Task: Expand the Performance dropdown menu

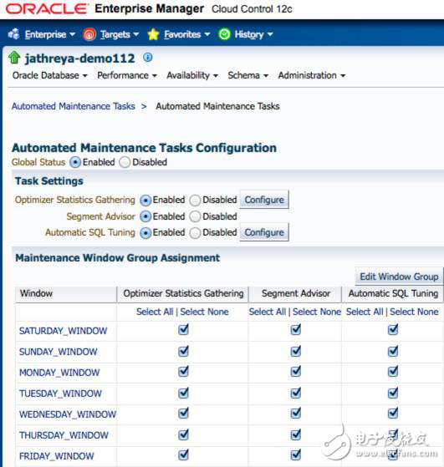Action: coord(127,75)
